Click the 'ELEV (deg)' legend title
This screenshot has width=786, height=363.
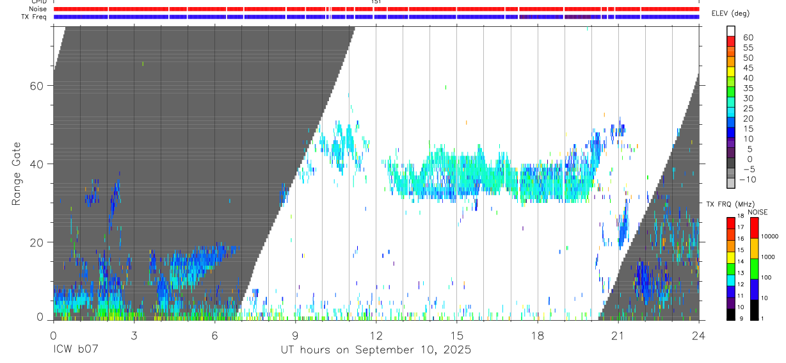point(730,13)
